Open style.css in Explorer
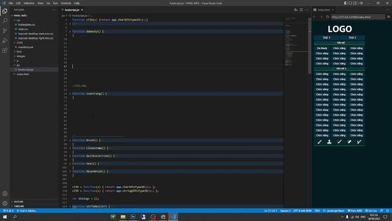Screen dimensions: 392x221 click(x=23, y=29)
